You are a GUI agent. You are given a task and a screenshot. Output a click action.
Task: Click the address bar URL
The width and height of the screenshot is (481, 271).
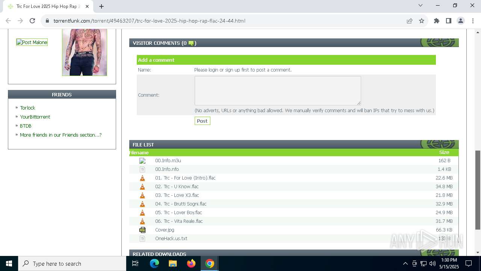[x=149, y=21]
